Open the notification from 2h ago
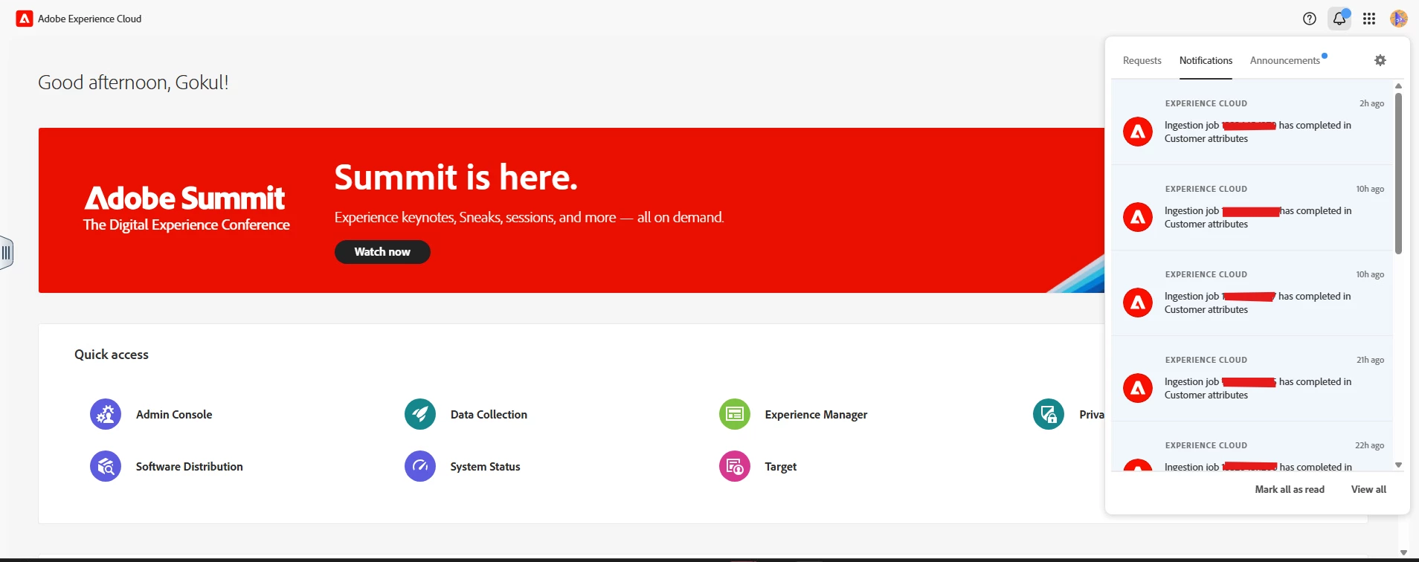1419x562 pixels. point(1252,122)
